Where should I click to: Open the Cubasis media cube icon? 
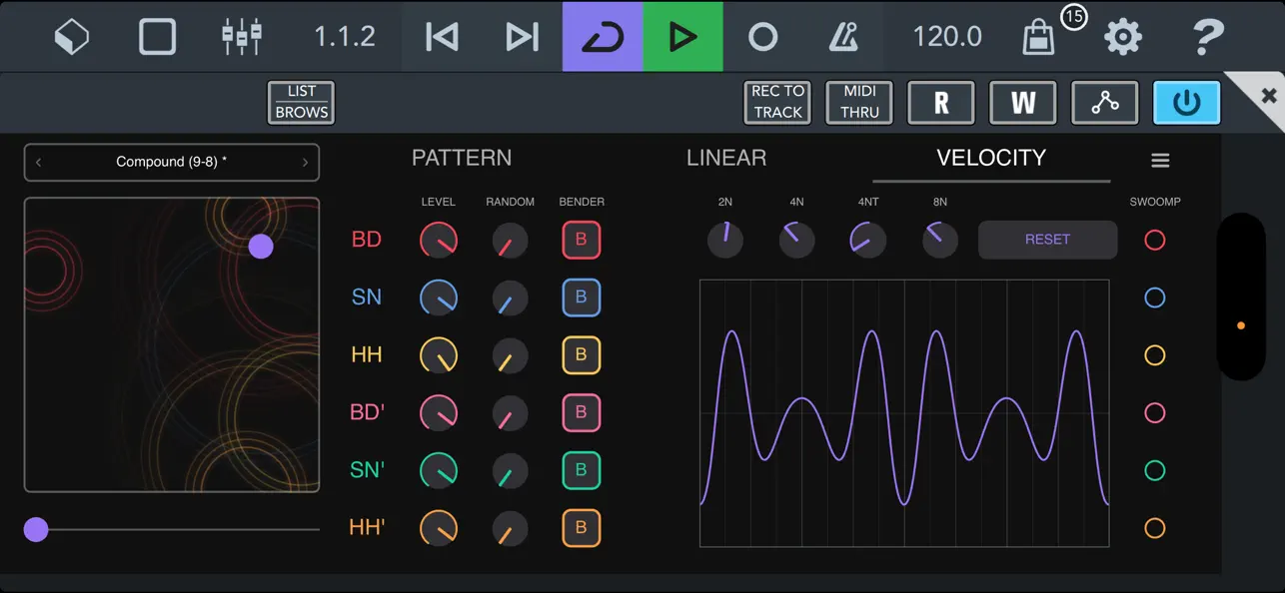tap(72, 37)
